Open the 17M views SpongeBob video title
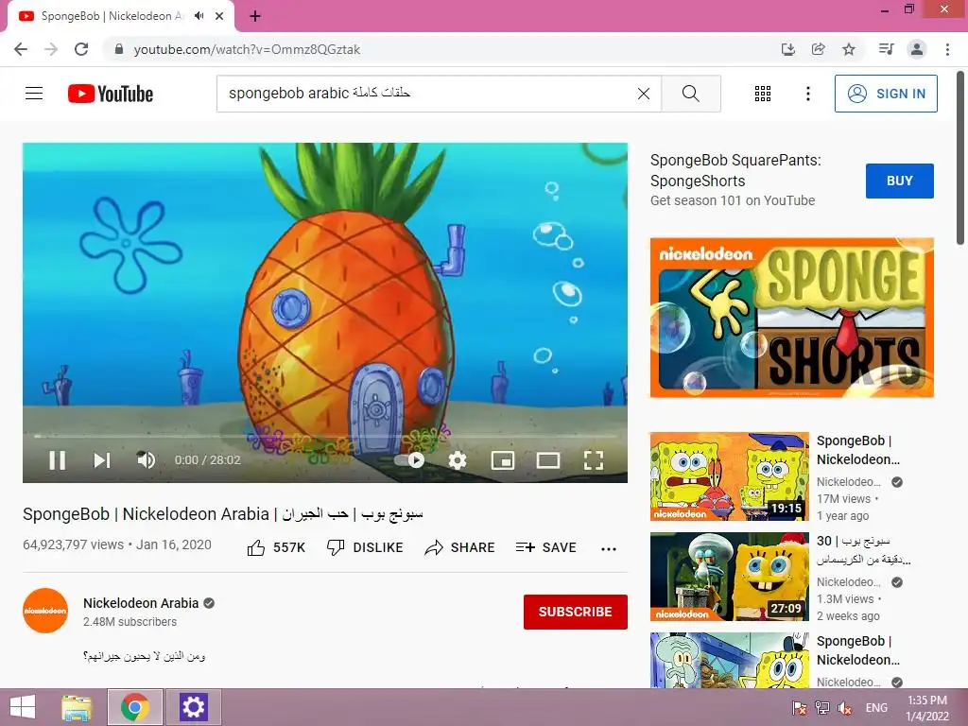The width and height of the screenshot is (968, 726). [858, 450]
